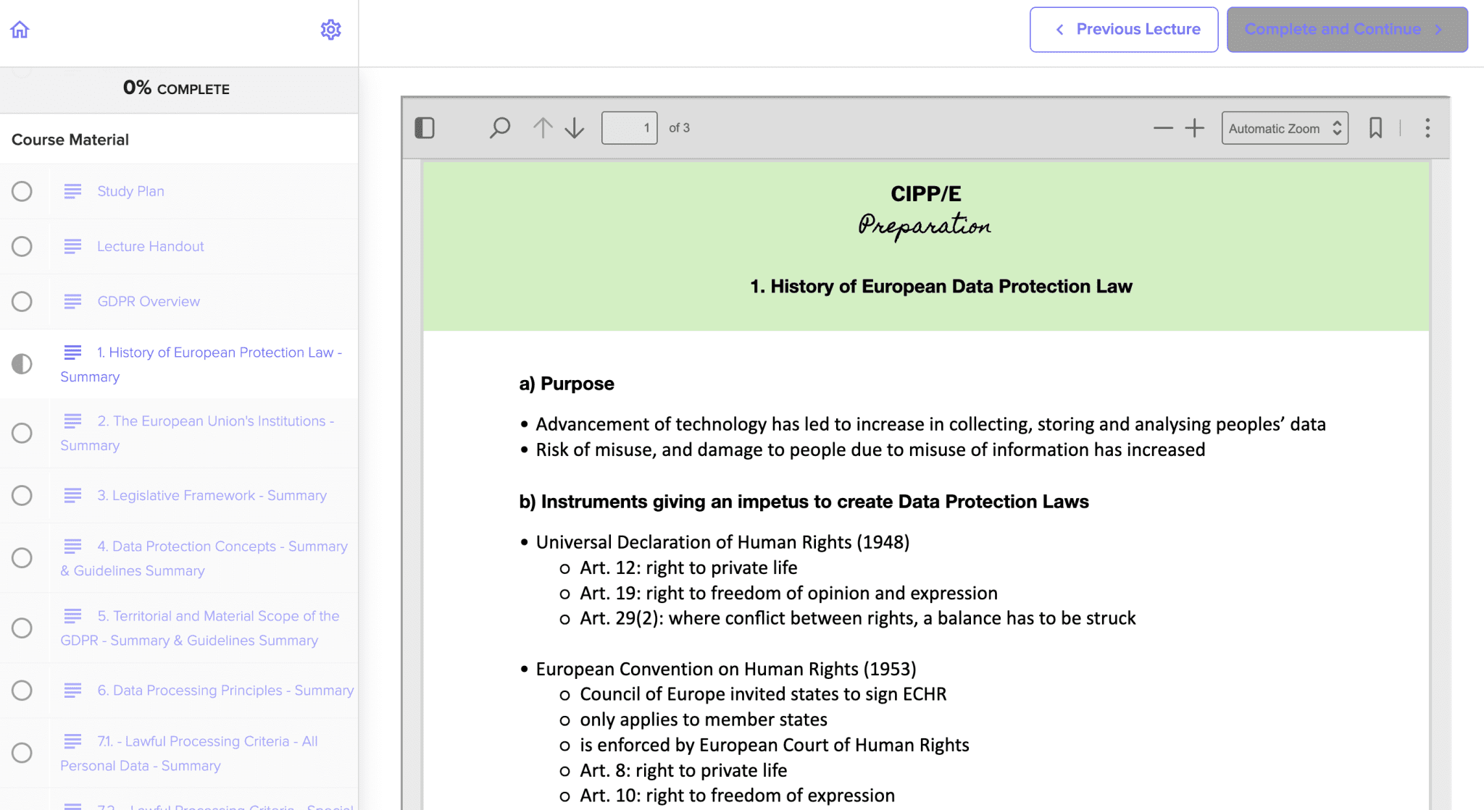Mark Legislative Framework completion circle
1484x810 pixels.
click(22, 495)
